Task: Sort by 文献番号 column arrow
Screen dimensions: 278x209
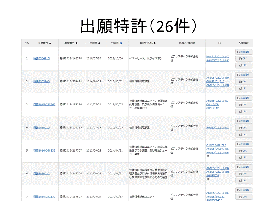Action: point(50,43)
